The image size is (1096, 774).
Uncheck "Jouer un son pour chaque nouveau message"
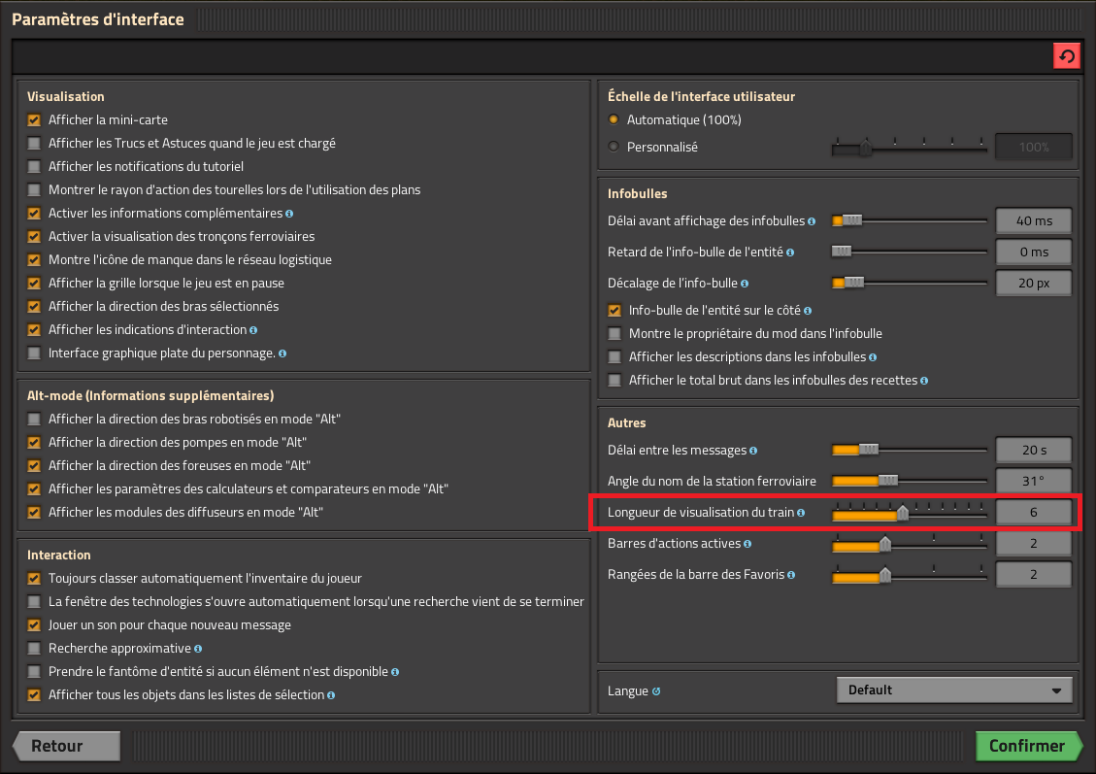tap(34, 625)
